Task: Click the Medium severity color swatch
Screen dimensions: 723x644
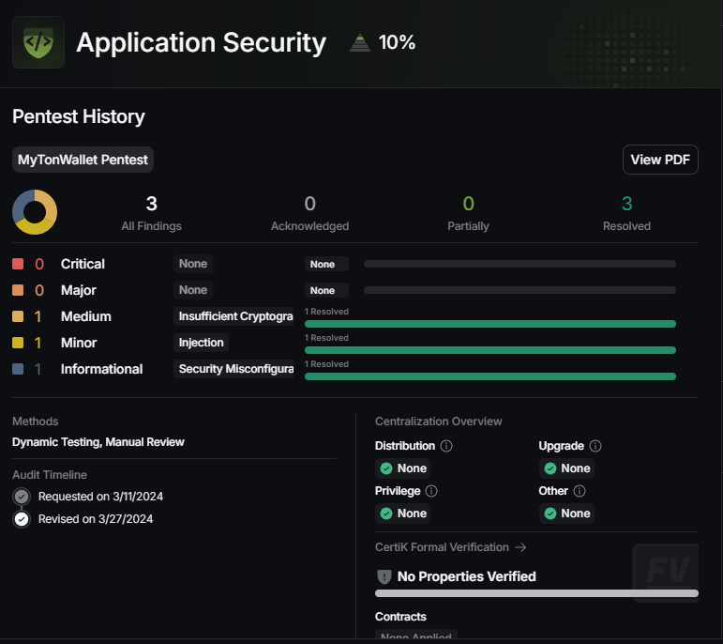Action: point(18,316)
